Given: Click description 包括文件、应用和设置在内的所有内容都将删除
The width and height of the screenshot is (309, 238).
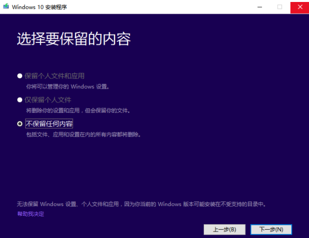Looking at the screenshot, I should tap(84, 135).
